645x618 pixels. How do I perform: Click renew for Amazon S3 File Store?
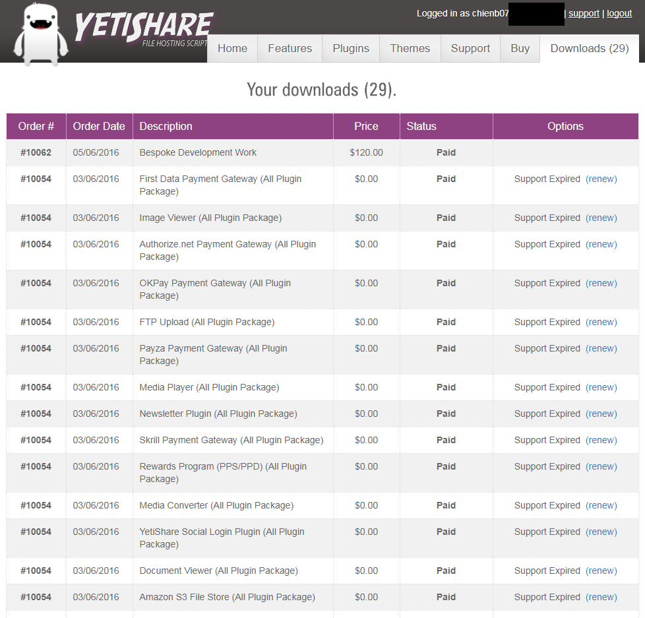coord(601,597)
